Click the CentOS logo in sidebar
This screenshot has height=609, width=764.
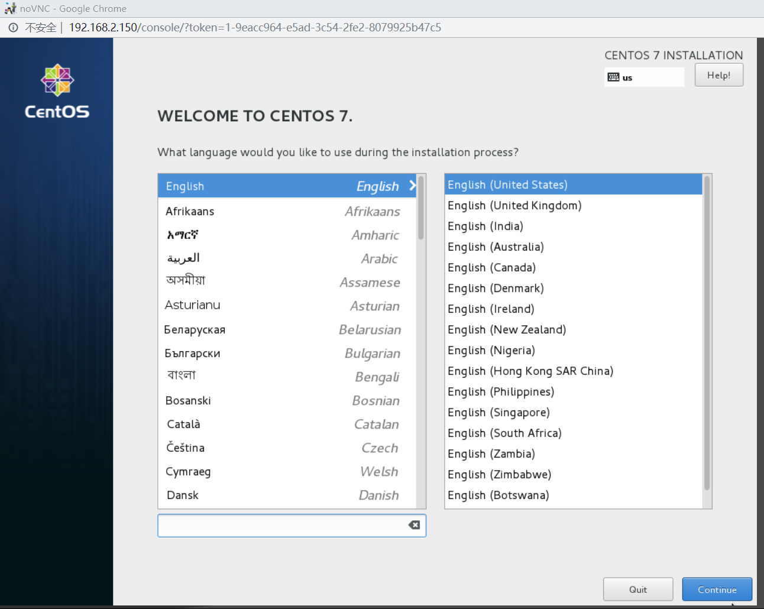point(57,91)
